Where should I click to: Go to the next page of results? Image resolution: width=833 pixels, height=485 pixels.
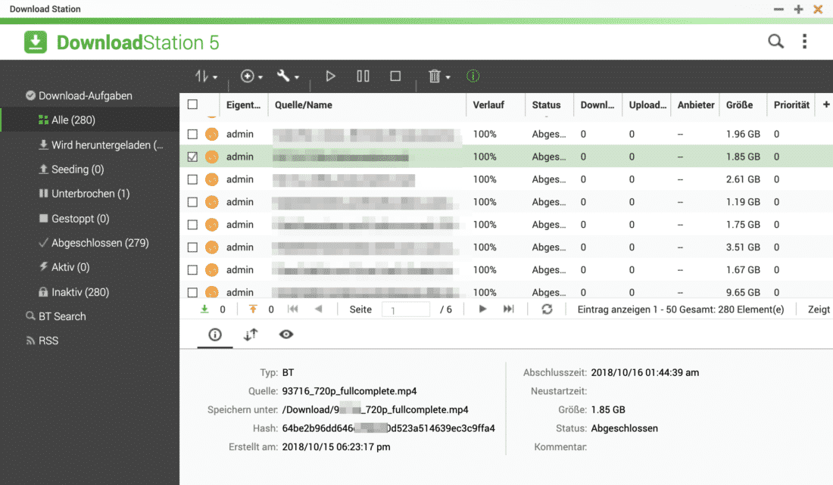pyautogui.click(x=482, y=309)
